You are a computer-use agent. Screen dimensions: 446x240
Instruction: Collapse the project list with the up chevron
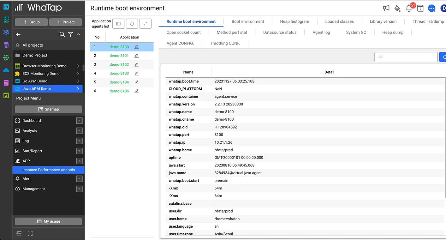(79, 34)
